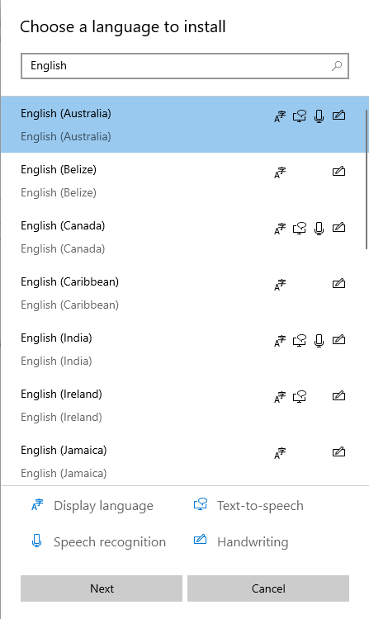
Task: Select the highlighted English (Australia) entry
Action: (184, 125)
